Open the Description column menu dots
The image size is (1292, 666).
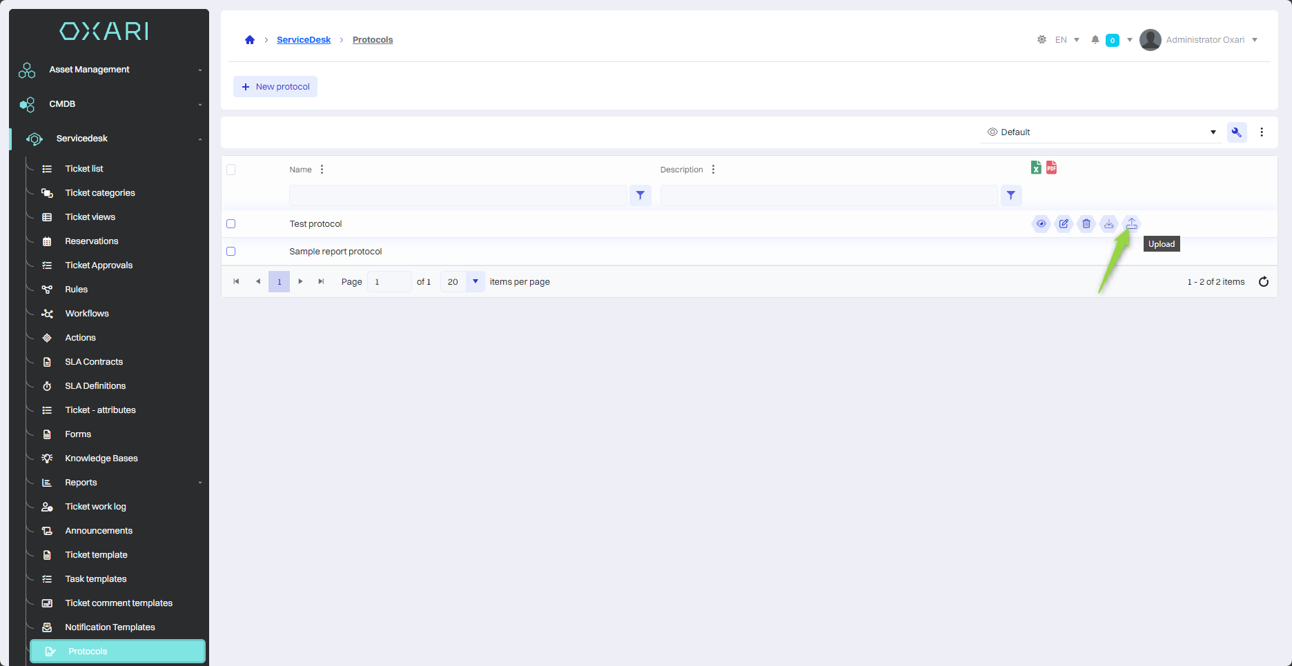[713, 170]
